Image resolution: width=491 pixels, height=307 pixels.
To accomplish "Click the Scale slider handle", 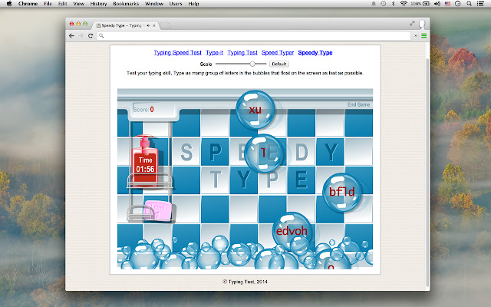I will (x=252, y=64).
